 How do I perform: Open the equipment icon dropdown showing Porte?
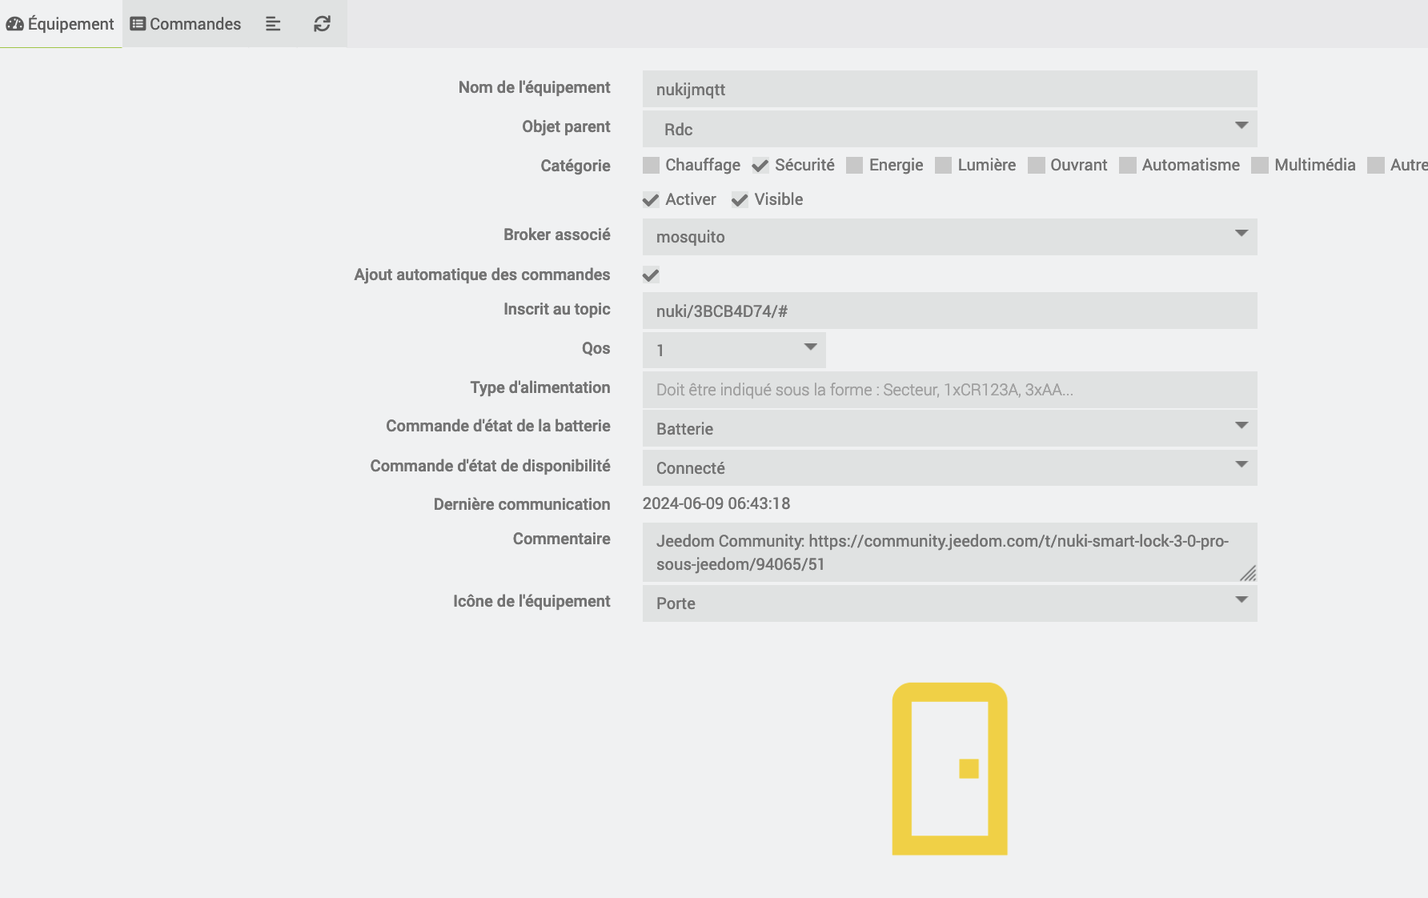[x=949, y=603]
